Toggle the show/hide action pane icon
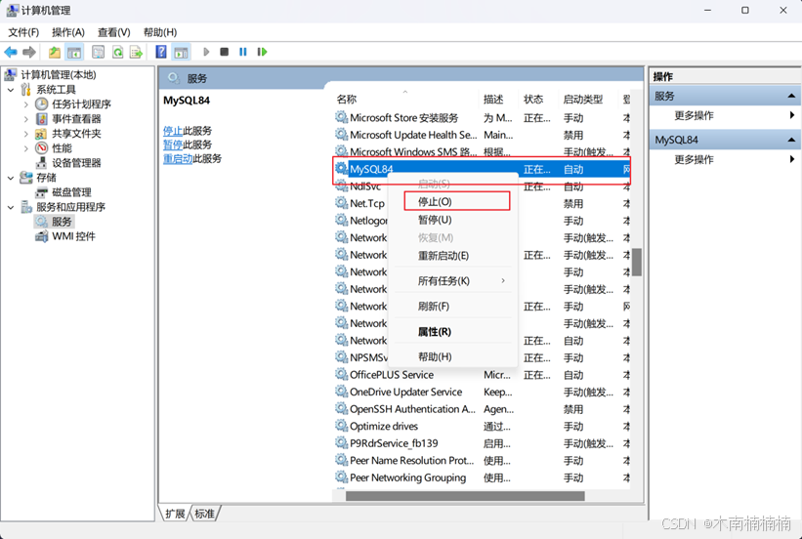 (x=181, y=52)
